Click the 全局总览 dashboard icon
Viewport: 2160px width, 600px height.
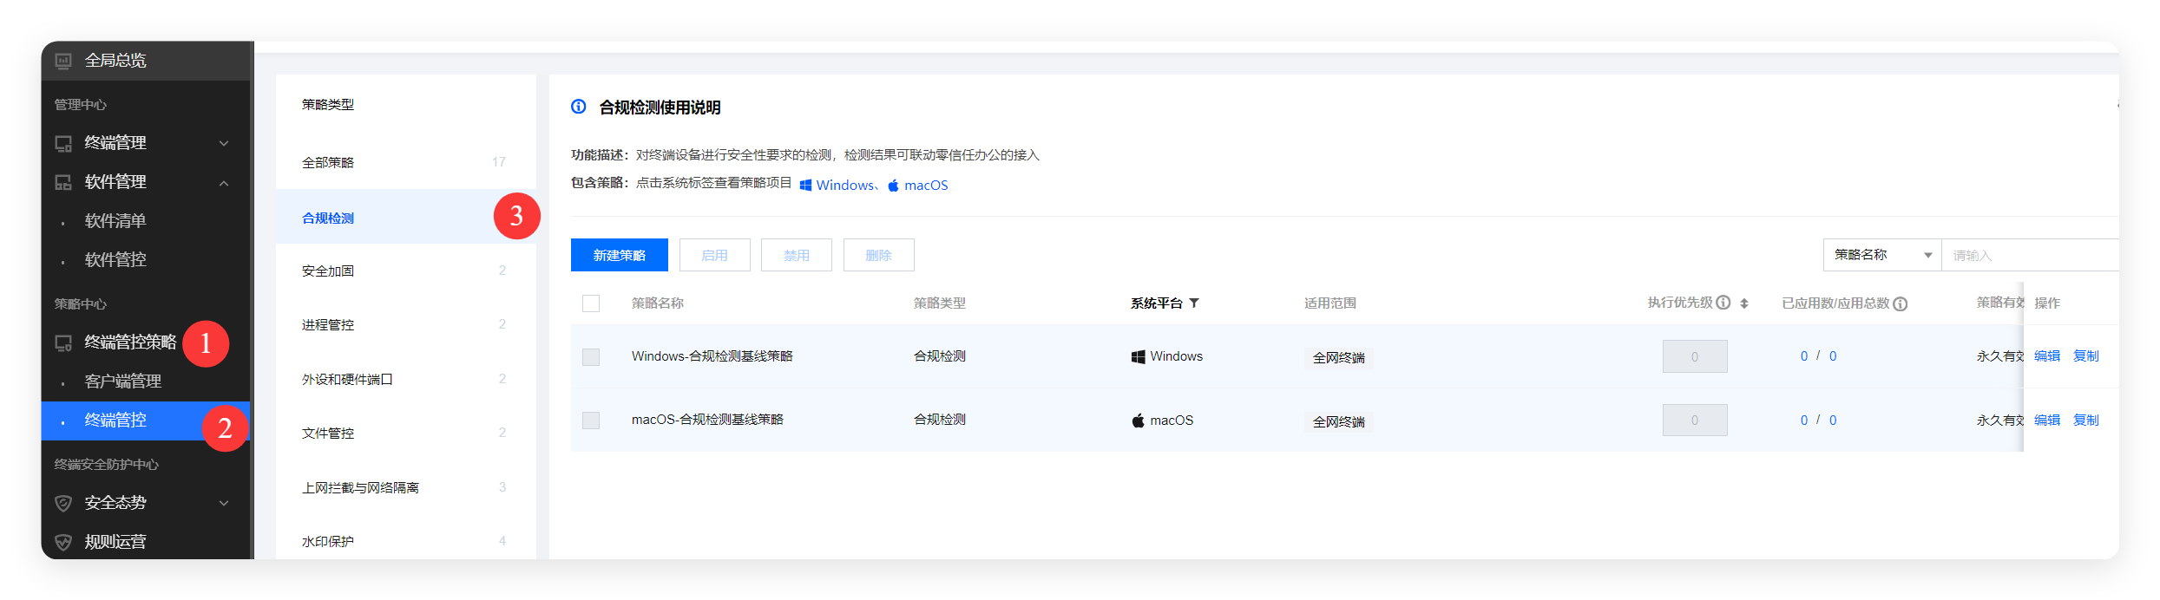[63, 61]
